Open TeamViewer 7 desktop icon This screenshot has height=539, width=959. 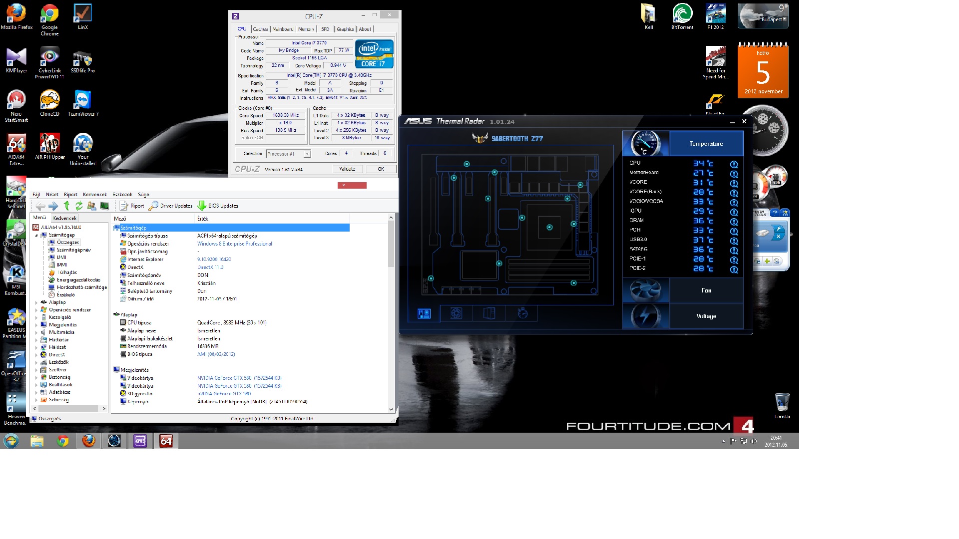coord(83,104)
